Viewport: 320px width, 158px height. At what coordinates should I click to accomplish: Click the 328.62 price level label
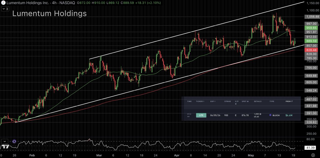(311, 122)
